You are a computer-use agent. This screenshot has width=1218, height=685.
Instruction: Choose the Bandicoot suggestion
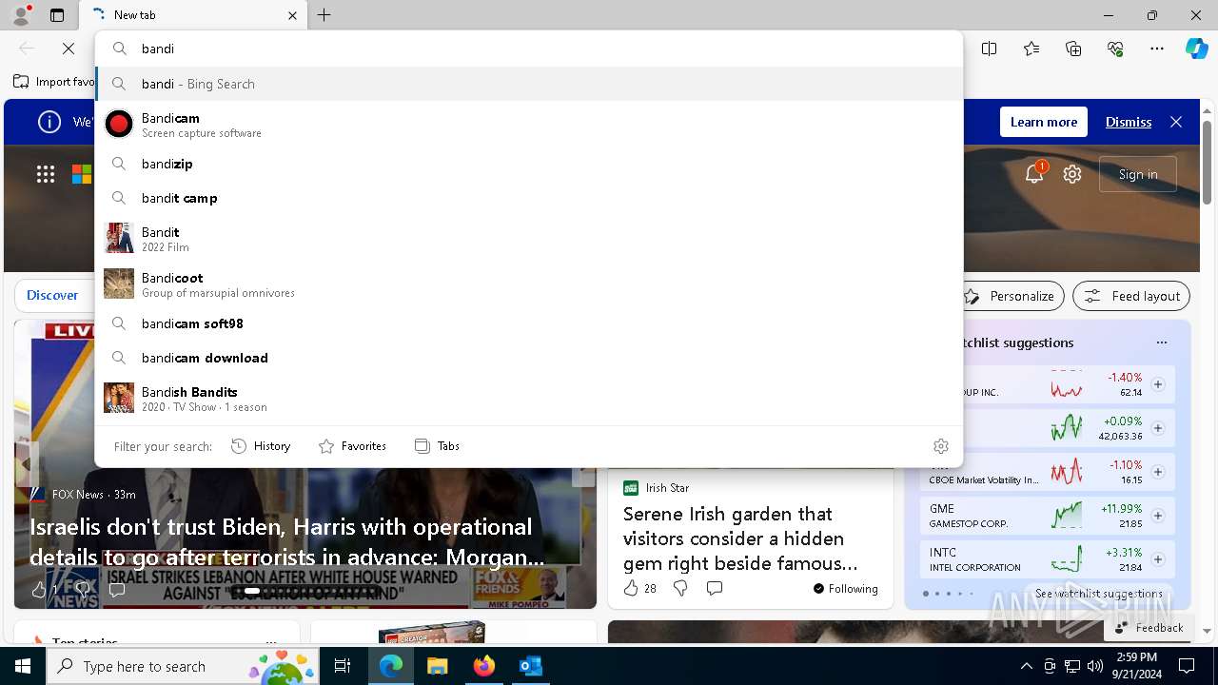click(x=529, y=284)
